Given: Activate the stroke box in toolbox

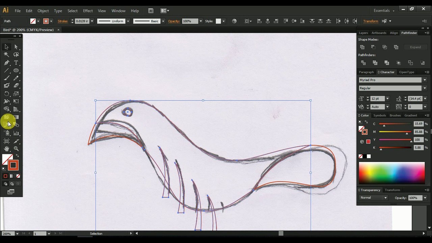Looking at the screenshot, I should (13, 165).
